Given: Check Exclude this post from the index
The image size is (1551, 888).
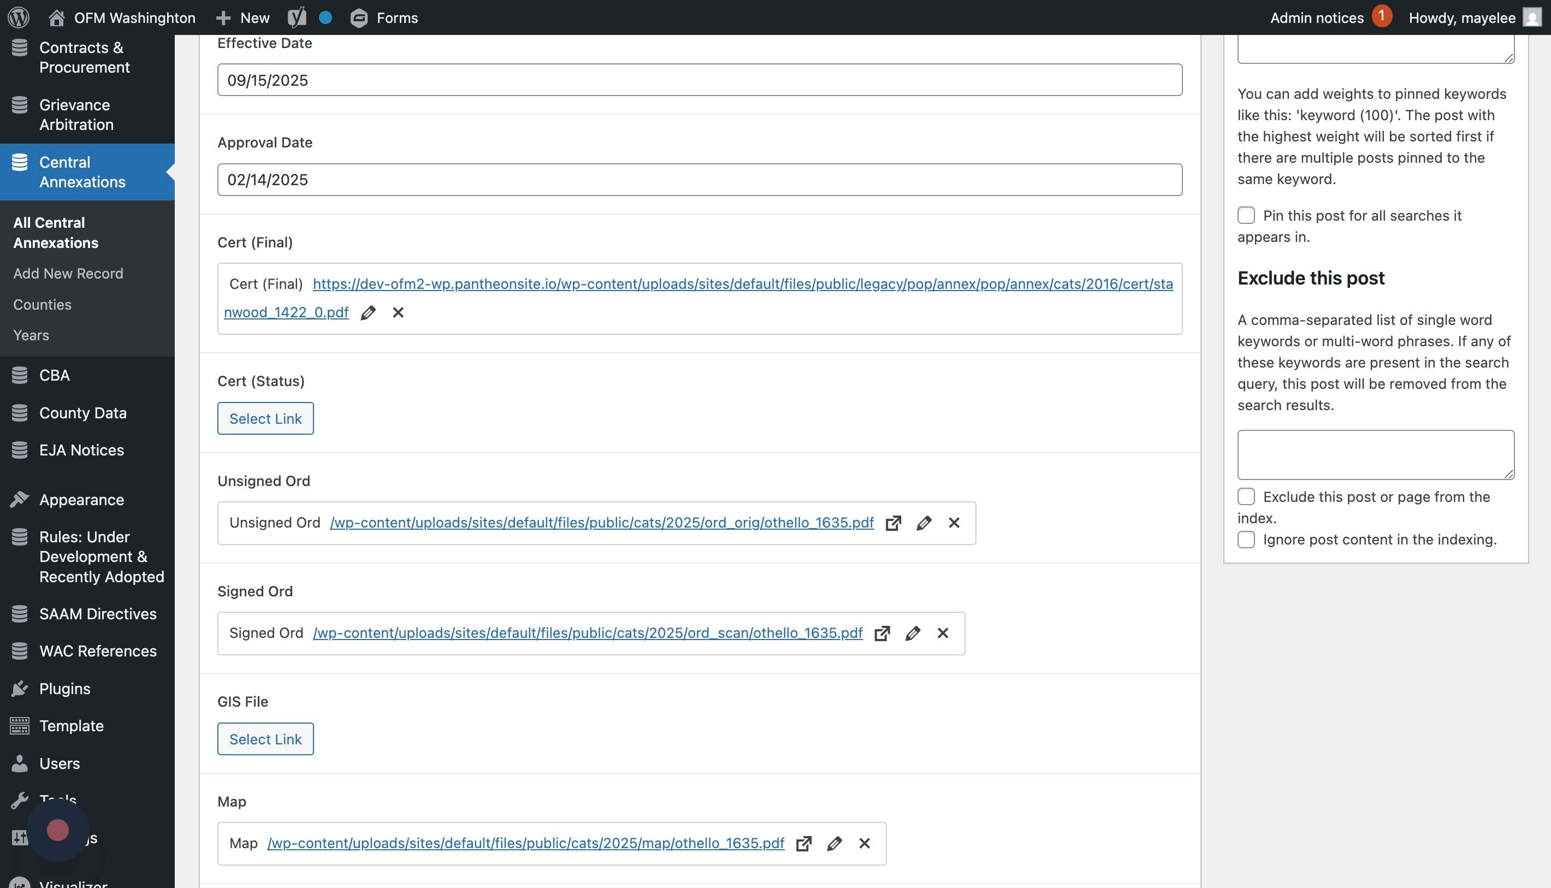Looking at the screenshot, I should click(x=1246, y=496).
